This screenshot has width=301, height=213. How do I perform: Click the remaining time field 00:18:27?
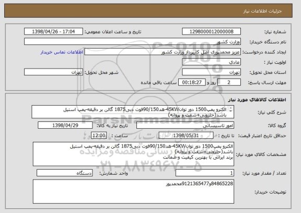pos(192,83)
